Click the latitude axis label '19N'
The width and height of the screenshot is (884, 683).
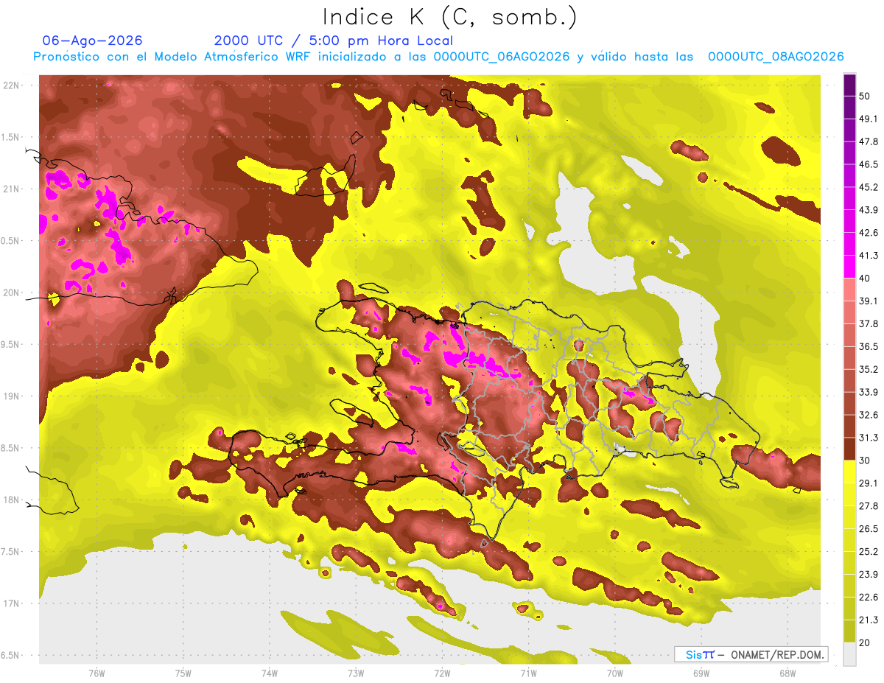tap(13, 396)
